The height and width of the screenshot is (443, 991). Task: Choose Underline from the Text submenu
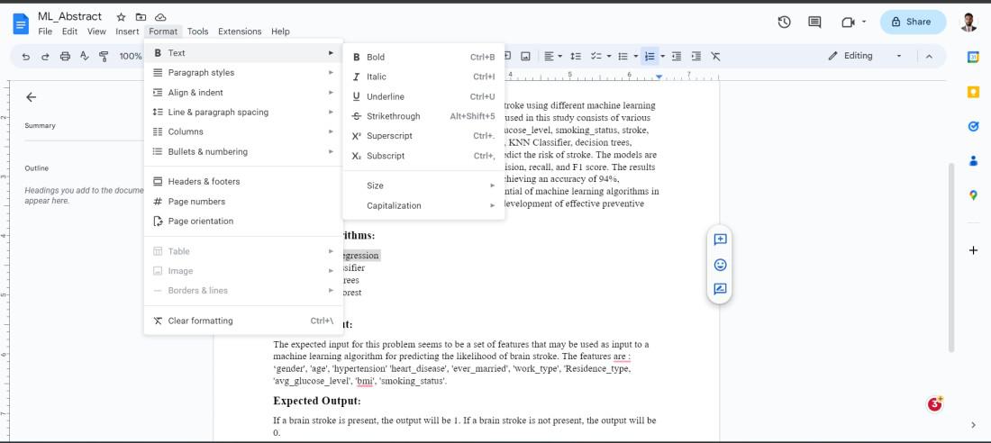tap(423, 96)
